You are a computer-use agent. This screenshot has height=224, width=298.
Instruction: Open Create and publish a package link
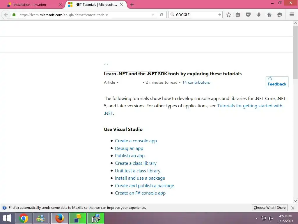click(144, 186)
